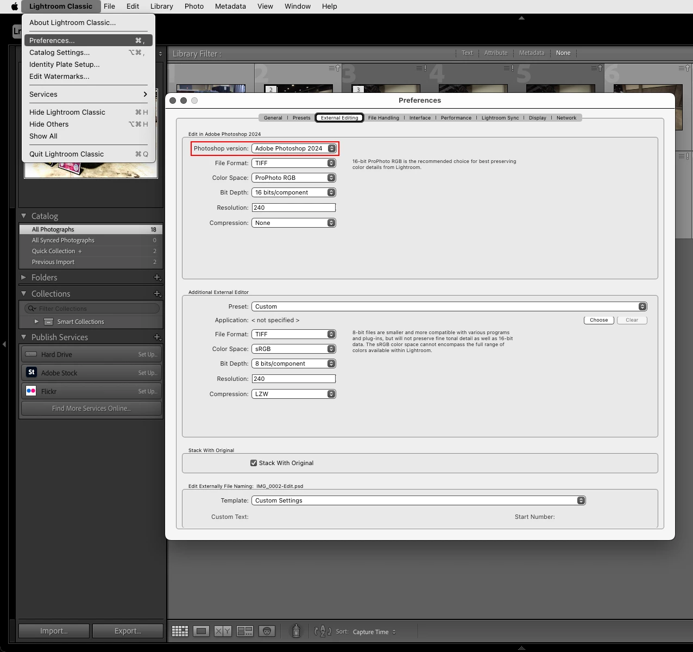
Task: Switch to Interface preferences tab
Action: 420,118
